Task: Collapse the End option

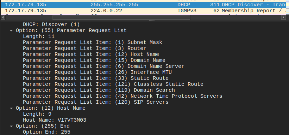Action: [11, 126]
